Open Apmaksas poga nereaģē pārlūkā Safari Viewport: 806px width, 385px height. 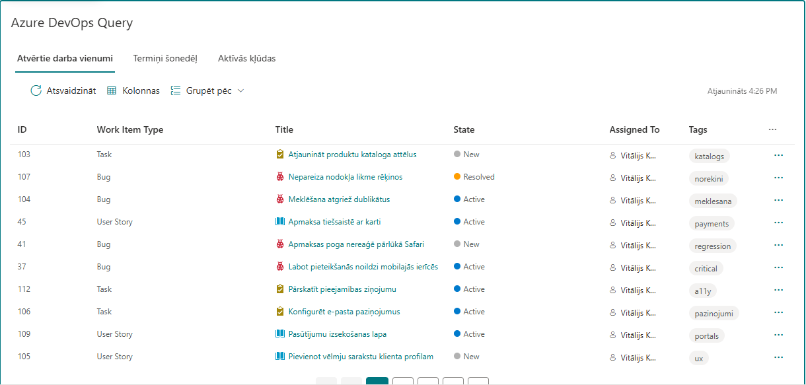point(356,244)
